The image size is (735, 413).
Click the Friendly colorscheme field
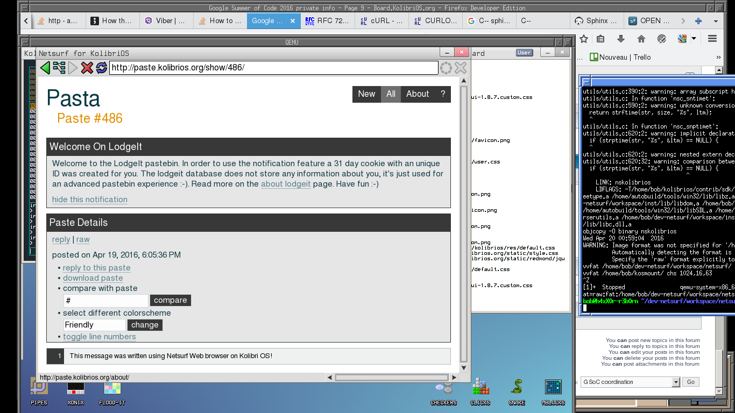point(94,325)
